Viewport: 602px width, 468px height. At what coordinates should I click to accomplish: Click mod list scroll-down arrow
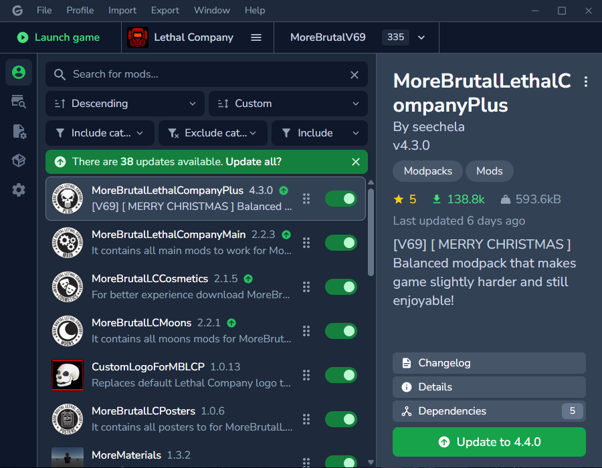coord(371,462)
